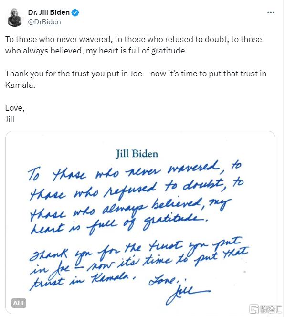
Task: Click the watermark logo on the image corner
Action: click(x=265, y=309)
